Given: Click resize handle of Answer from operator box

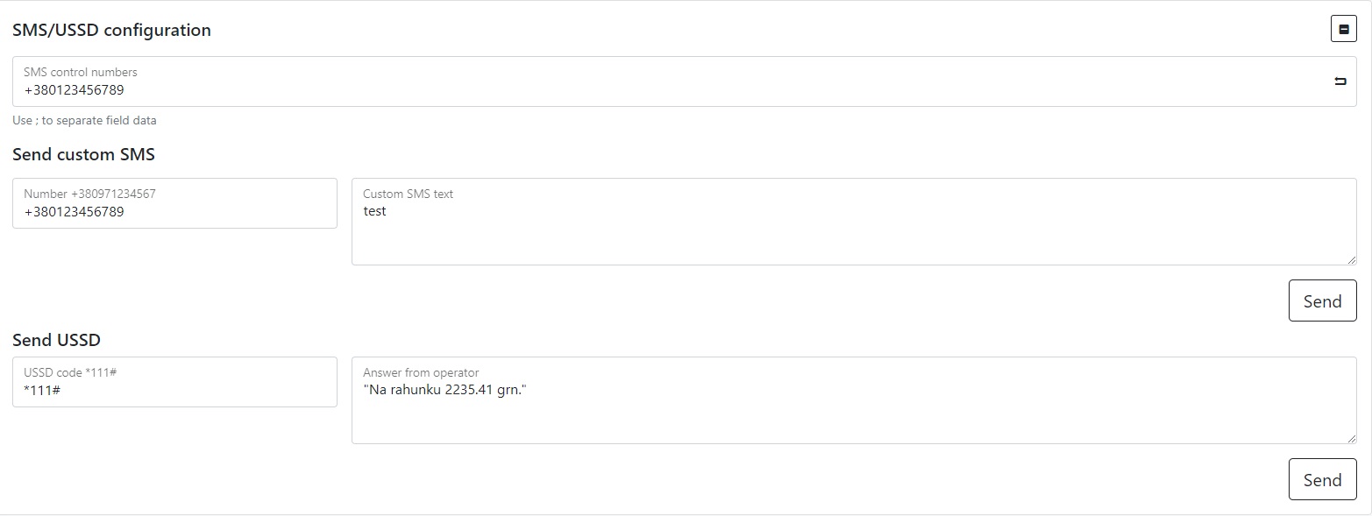Looking at the screenshot, I should point(1352,439).
